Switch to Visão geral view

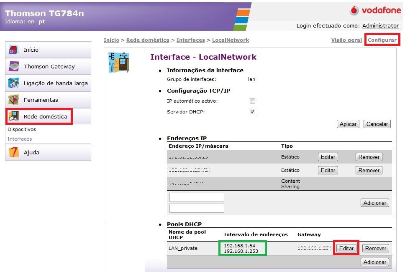346,40
